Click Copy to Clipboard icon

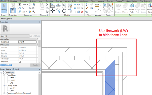[x=47, y=8]
